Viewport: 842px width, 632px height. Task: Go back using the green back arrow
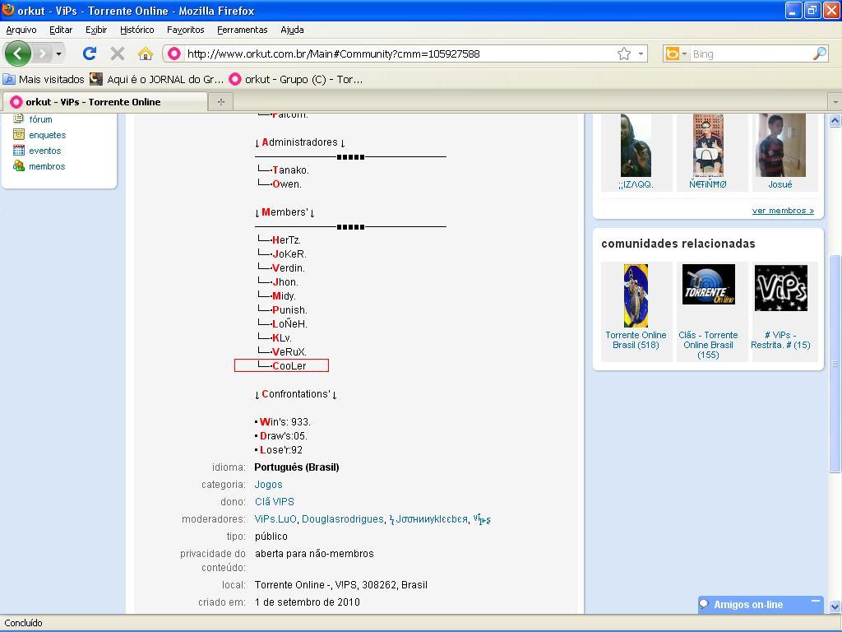18,53
